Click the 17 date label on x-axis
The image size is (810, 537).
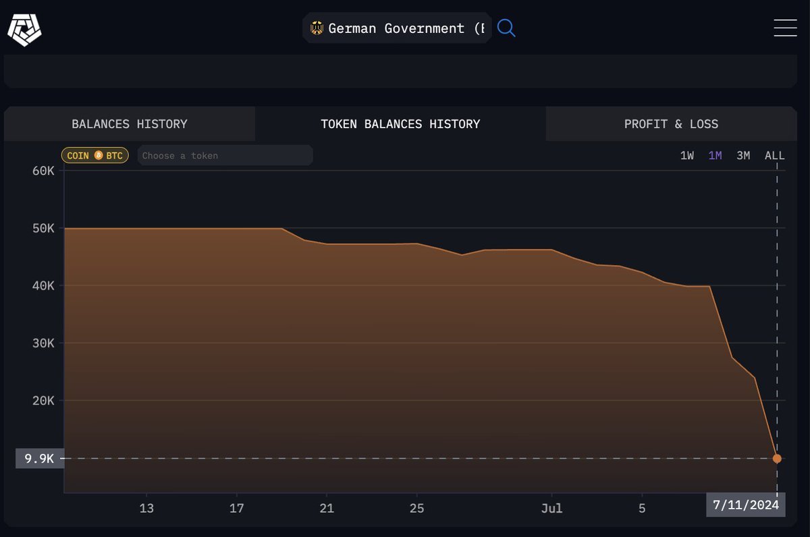(237, 508)
